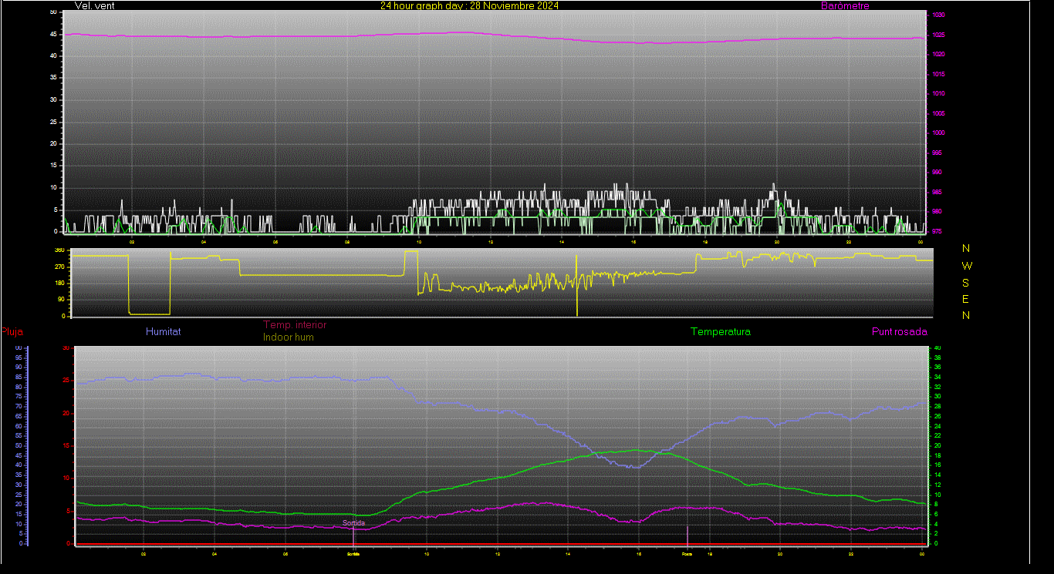Click the '2' value on green temperature axis
Screen dimensions: 1054x574
pyautogui.click(x=936, y=533)
